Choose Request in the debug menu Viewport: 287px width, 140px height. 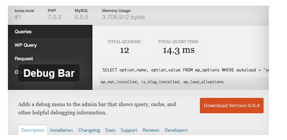point(50,59)
